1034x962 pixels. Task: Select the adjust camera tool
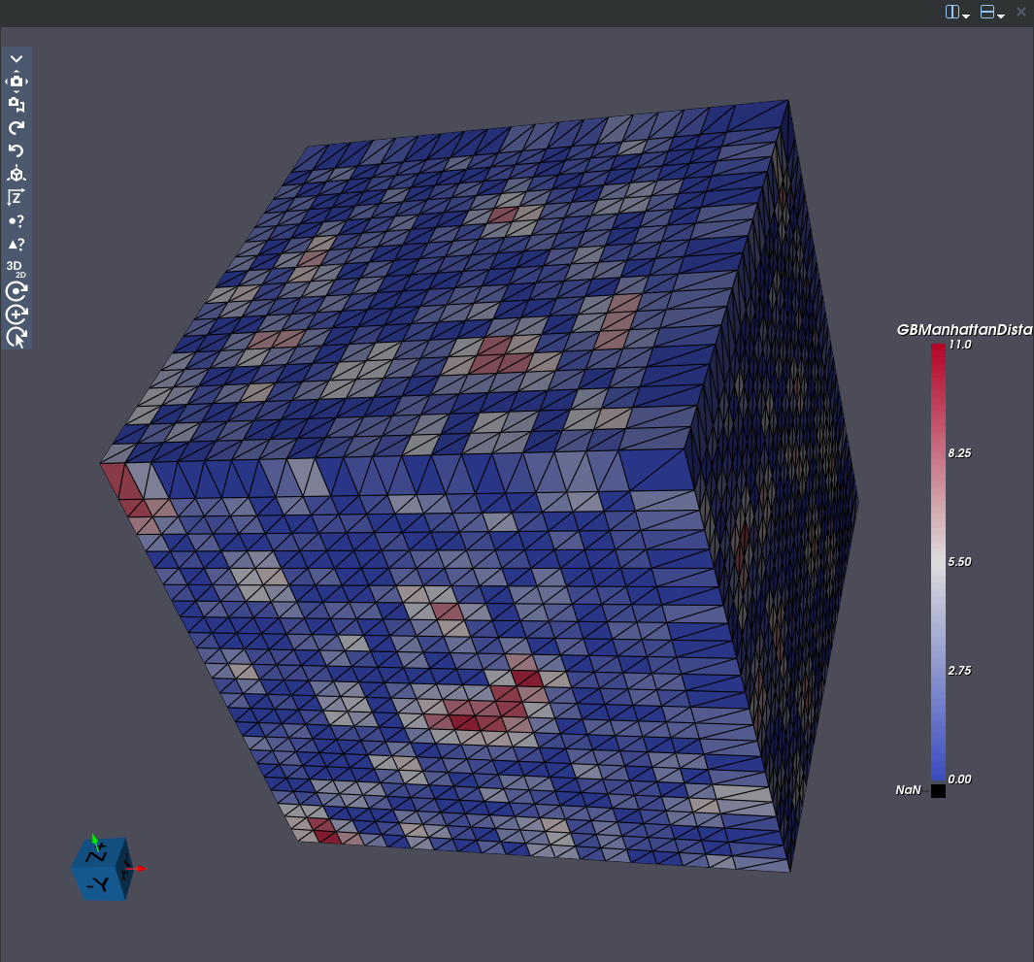click(17, 82)
